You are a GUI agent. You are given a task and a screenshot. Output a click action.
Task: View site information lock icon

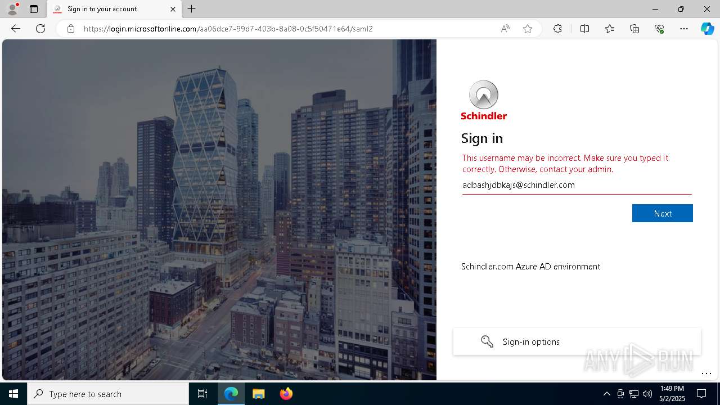click(x=71, y=29)
